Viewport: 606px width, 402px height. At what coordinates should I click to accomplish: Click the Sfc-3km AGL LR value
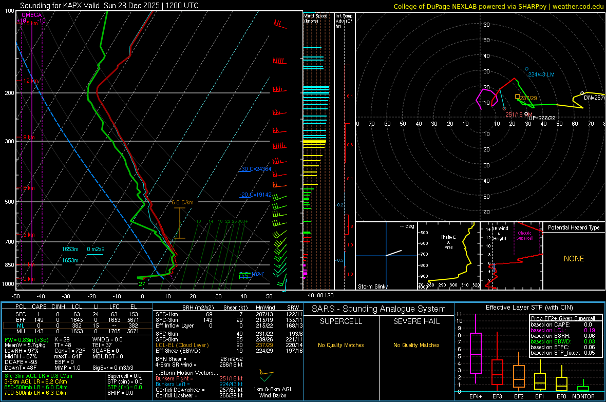point(39,376)
